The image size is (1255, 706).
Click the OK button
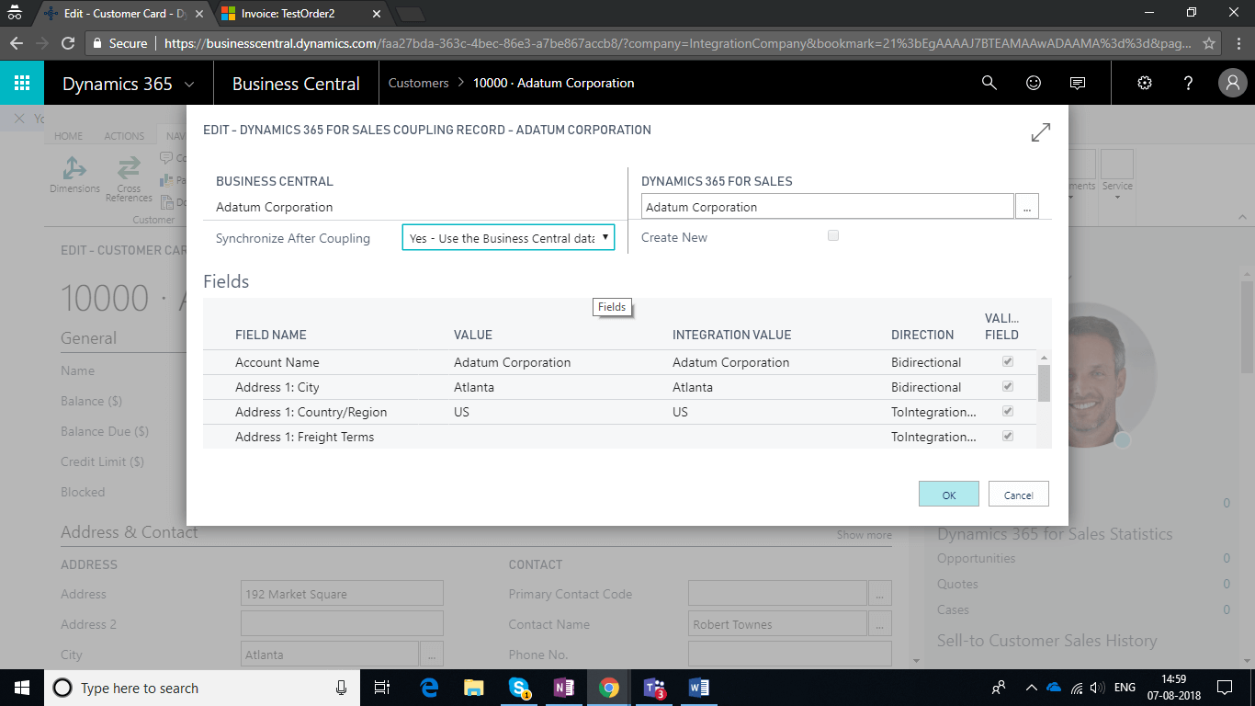(948, 495)
